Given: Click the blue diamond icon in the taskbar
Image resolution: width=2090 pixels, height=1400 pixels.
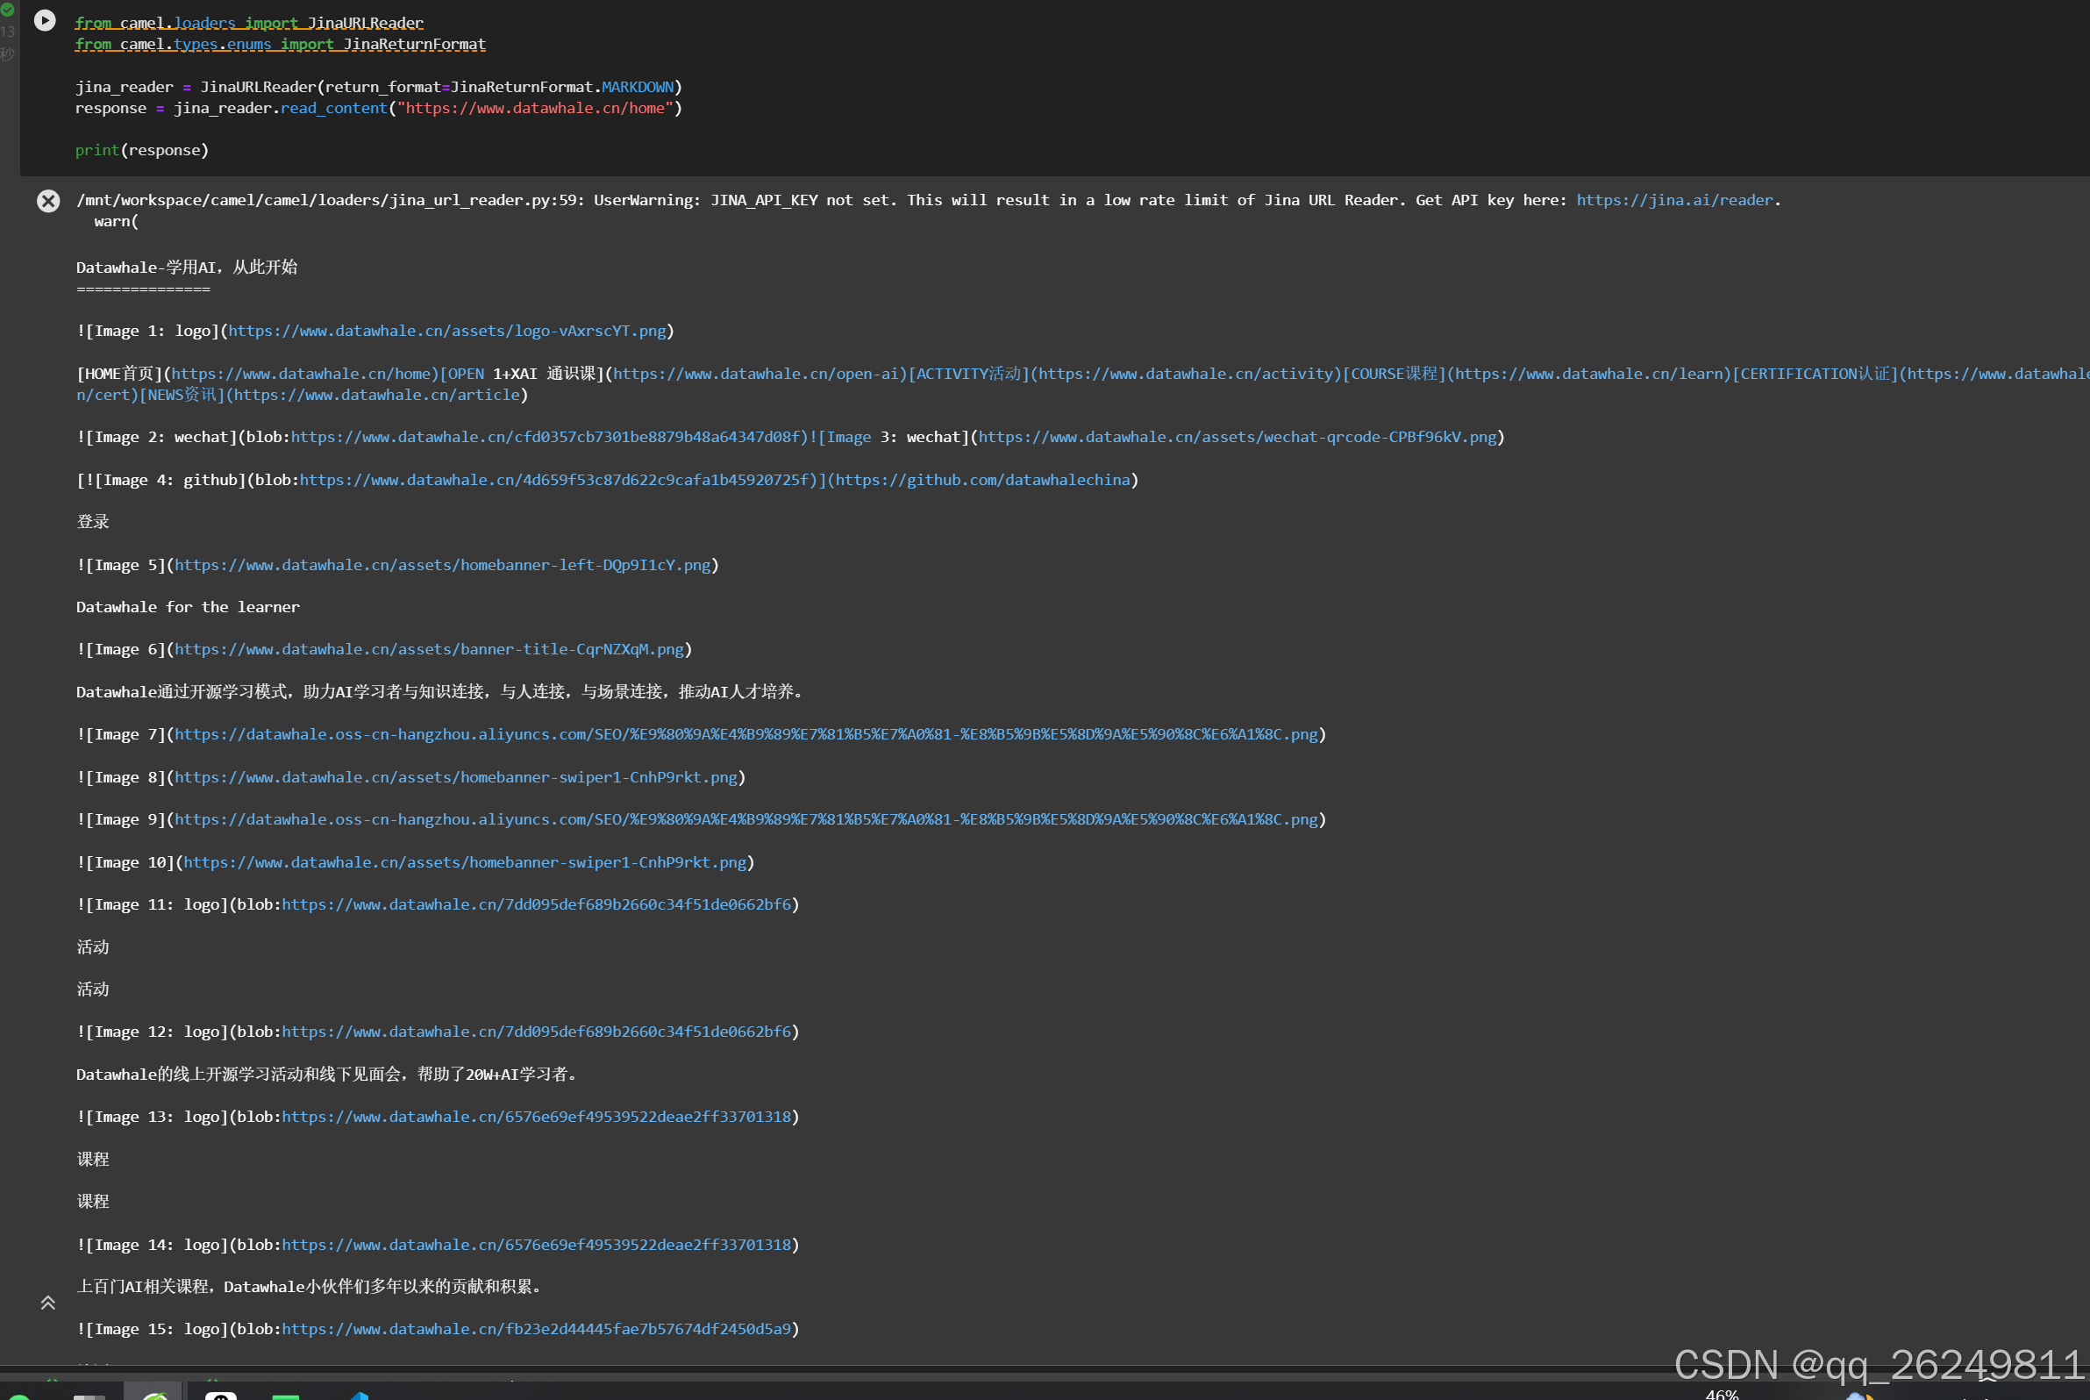Looking at the screenshot, I should (359, 1395).
